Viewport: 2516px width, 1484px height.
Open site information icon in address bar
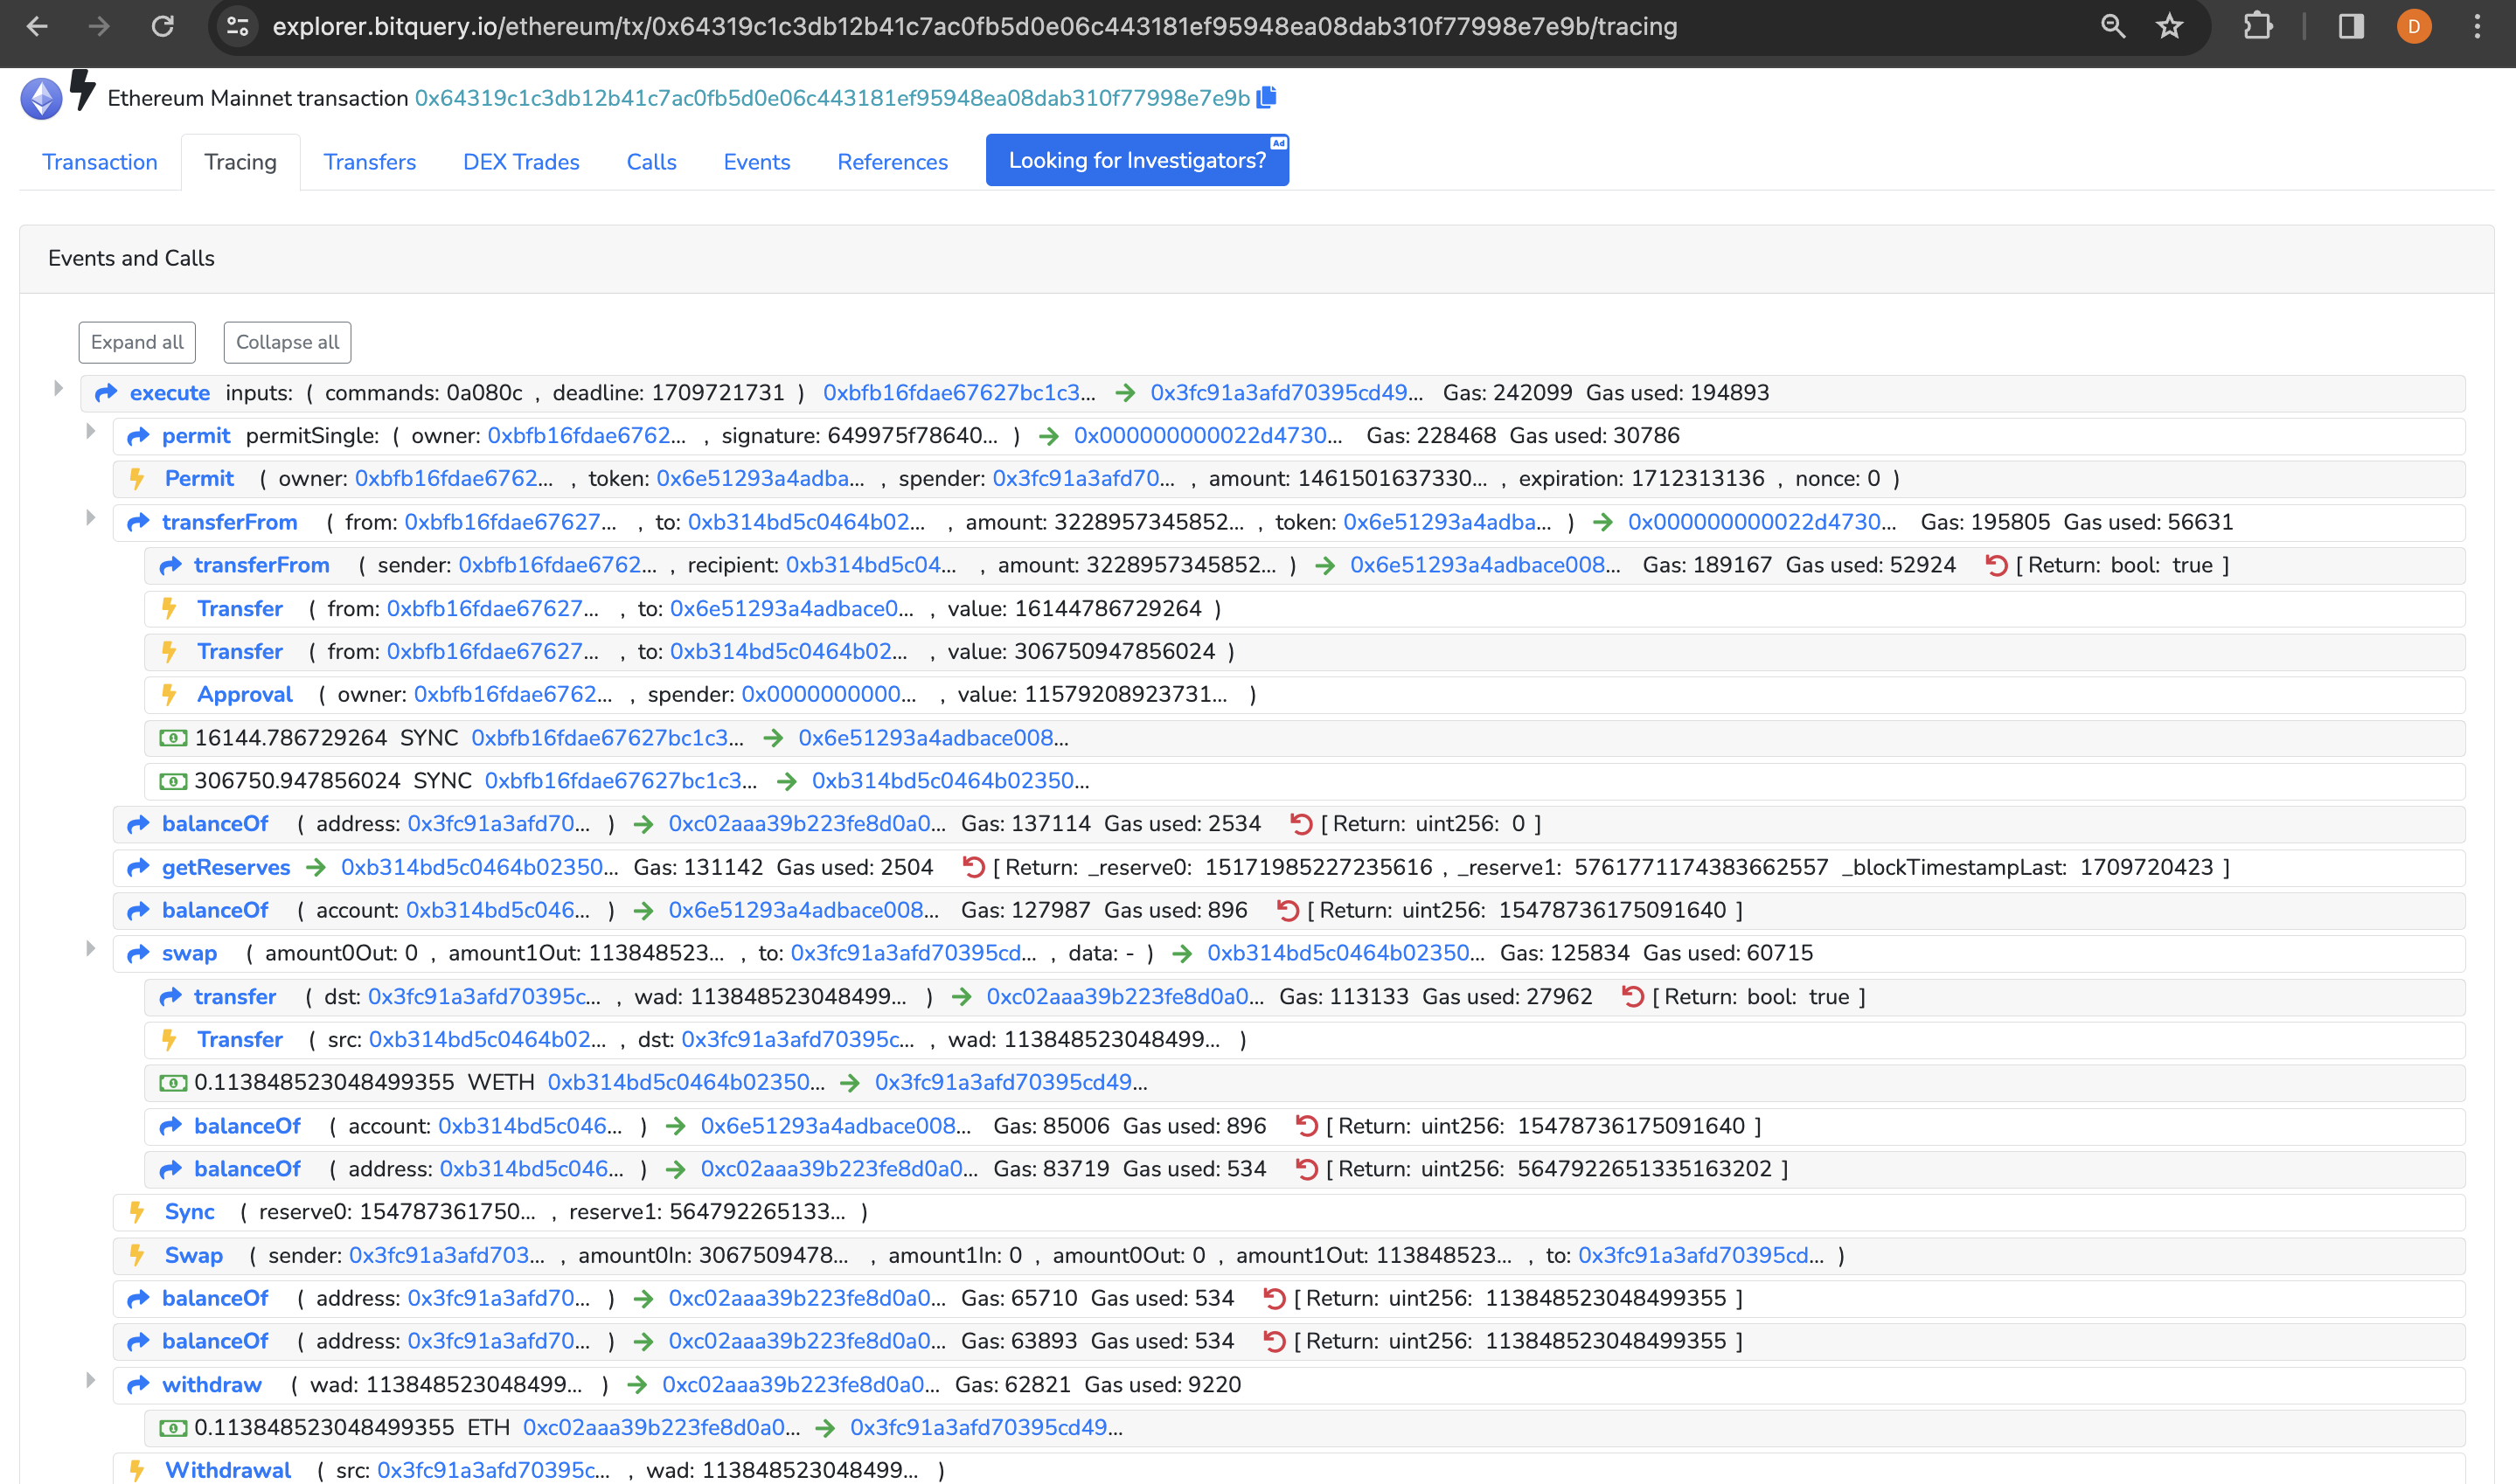238,27
